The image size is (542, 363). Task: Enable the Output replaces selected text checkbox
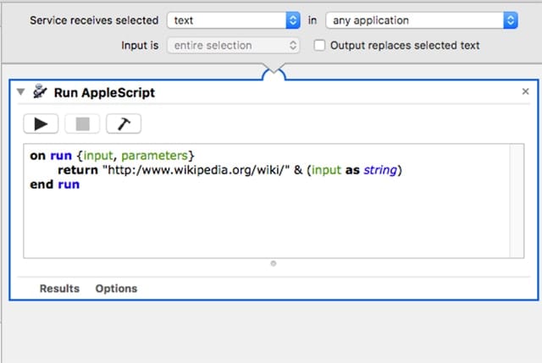point(319,46)
